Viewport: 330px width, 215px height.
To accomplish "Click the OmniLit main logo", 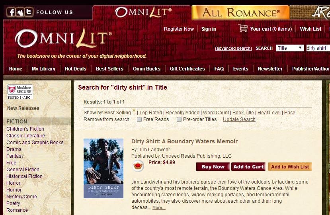I will 63,38.
